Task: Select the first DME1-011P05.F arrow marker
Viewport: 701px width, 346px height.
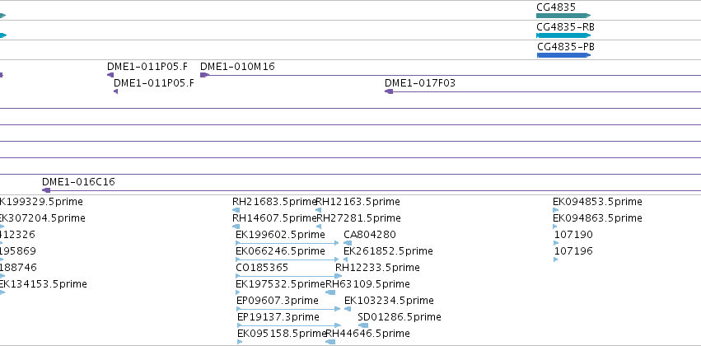Action: tap(110, 75)
